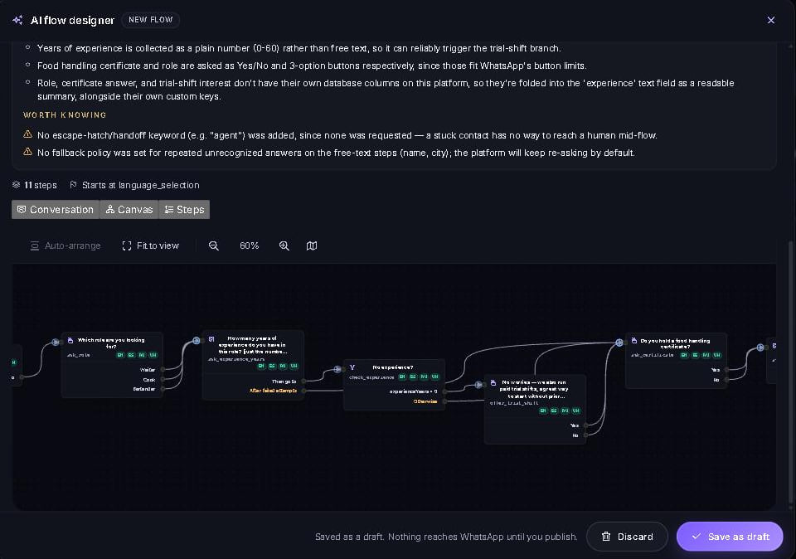796x559 pixels.
Task: Click the 'Starts at language_selection' flag icon
Action: [x=73, y=185]
